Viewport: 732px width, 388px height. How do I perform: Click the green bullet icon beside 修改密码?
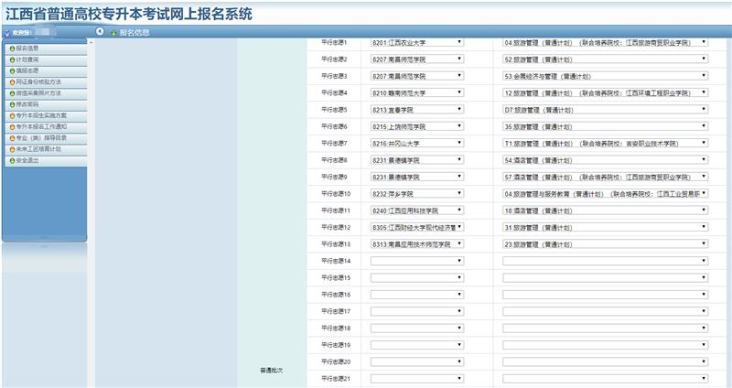(x=13, y=104)
